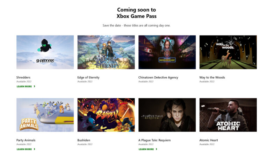Click Learn More under Party Animals
The image size is (273, 153).
[x=26, y=149]
